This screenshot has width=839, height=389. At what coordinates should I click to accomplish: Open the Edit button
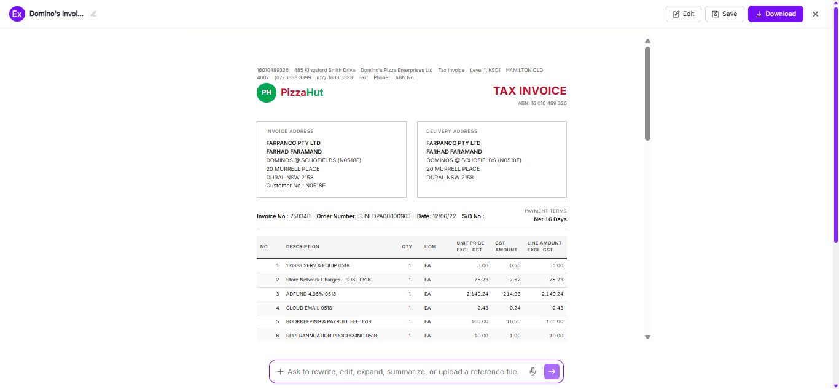point(684,14)
